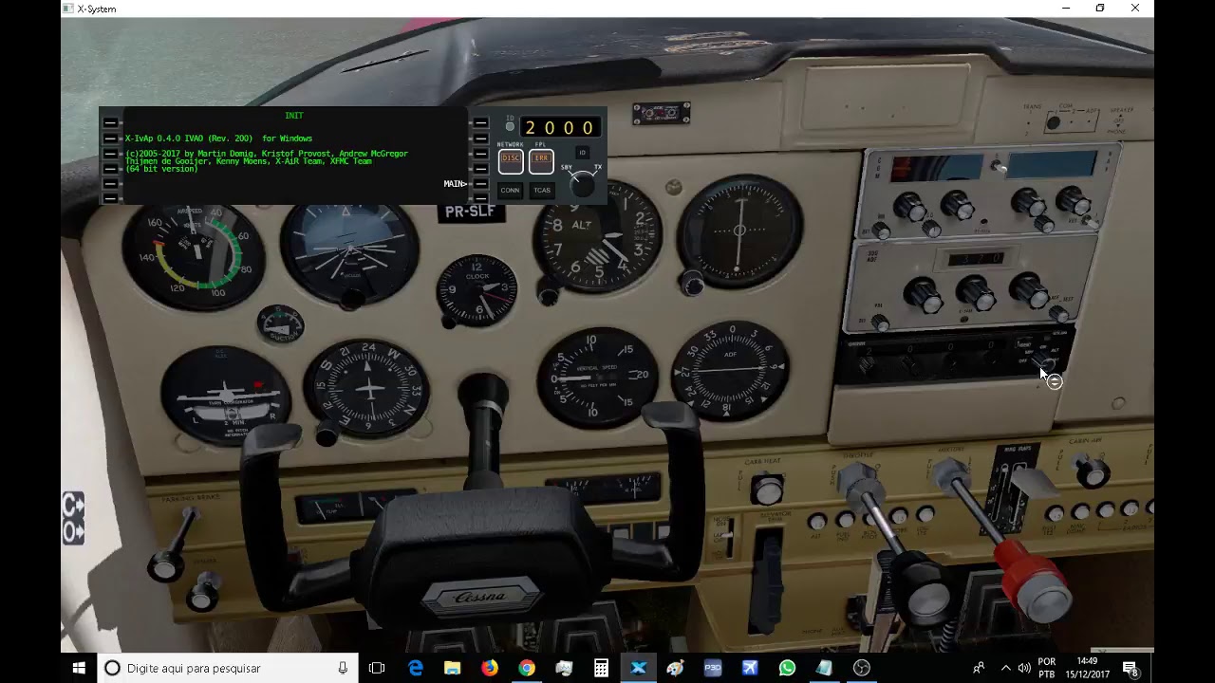Switch to X-Plane taskbar icon
The width and height of the screenshot is (1215, 683).
point(638,668)
